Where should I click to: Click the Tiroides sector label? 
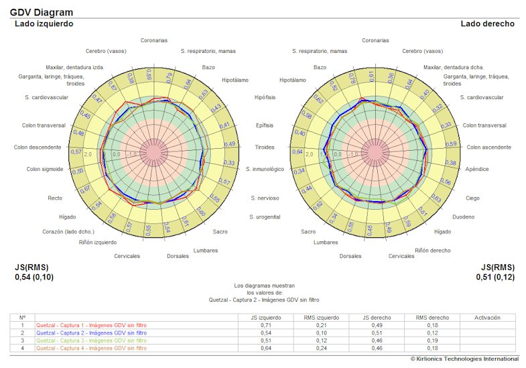265,147
